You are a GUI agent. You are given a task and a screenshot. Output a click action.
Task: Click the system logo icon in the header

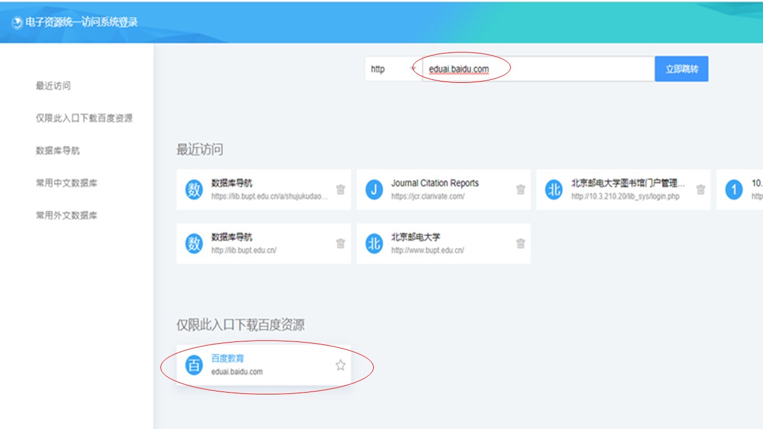coord(17,23)
